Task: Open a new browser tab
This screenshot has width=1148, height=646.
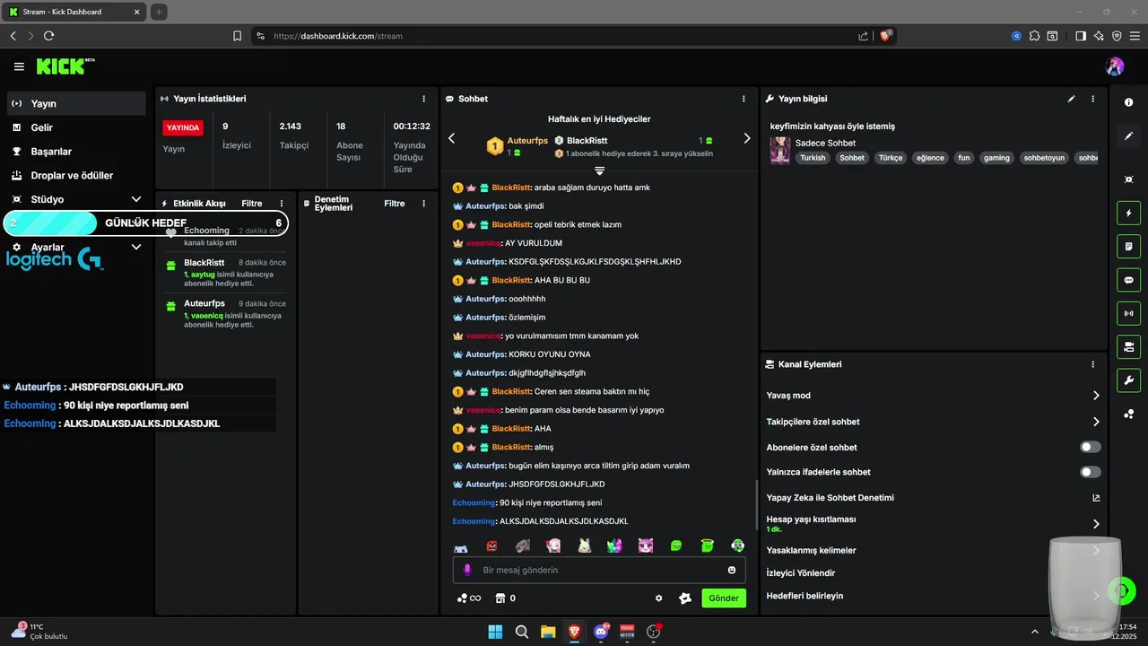Action: 159,12
